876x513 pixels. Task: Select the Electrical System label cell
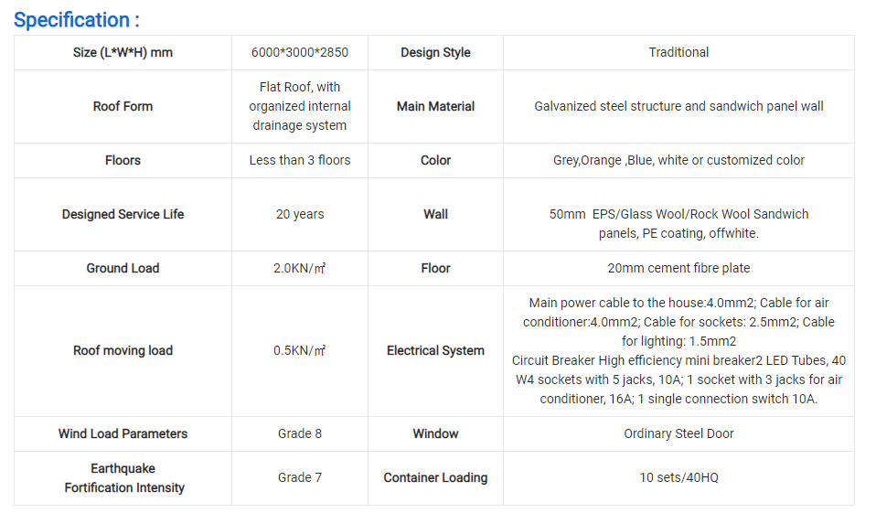click(435, 351)
